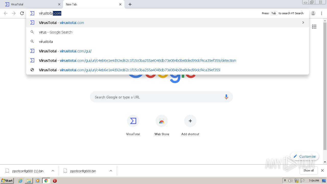Close the New Tab tab
This screenshot has height=184, width=327.
[120, 4]
